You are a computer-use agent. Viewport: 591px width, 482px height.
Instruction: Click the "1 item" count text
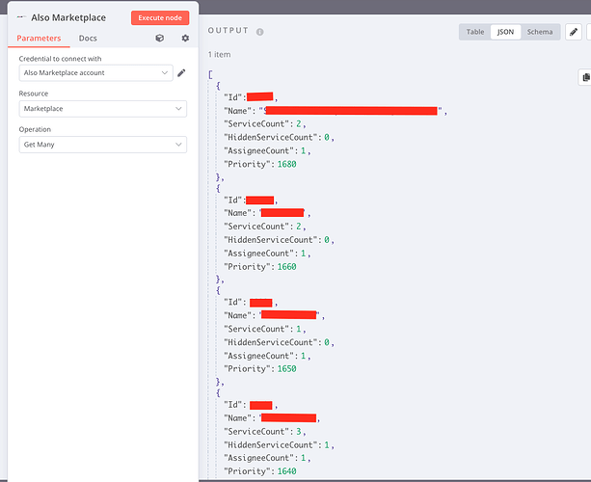click(220, 55)
